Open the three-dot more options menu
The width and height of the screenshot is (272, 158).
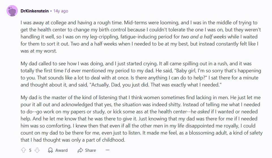[107, 150]
